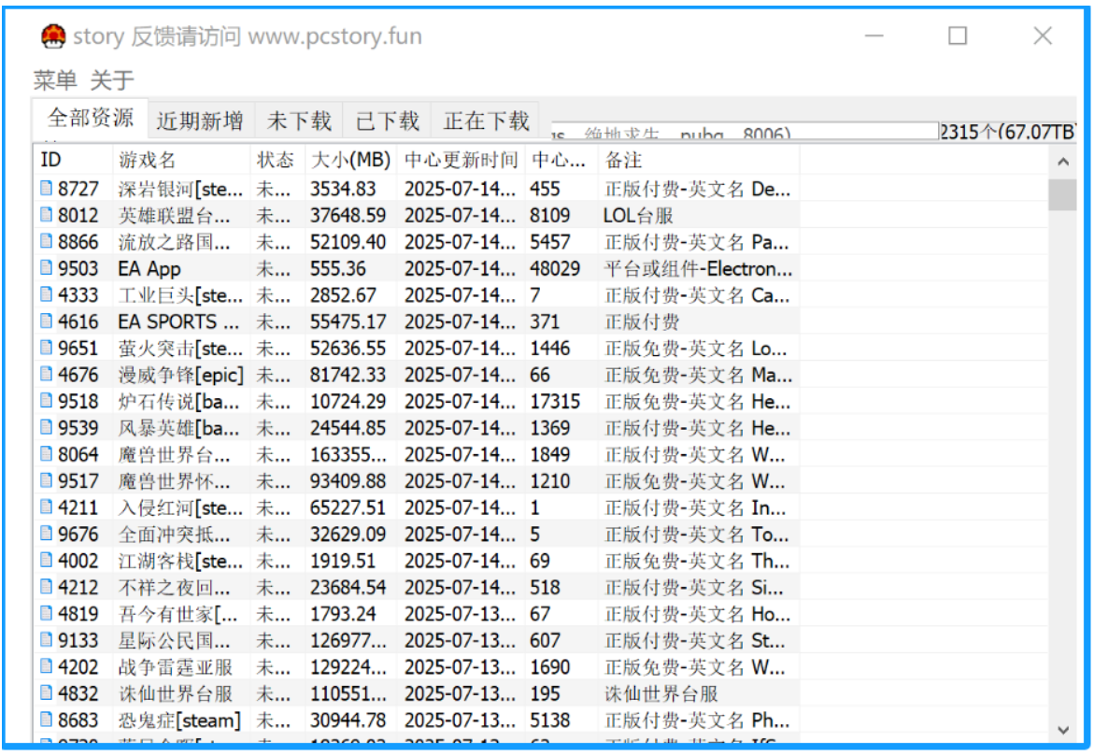Select the 恐鬼症[steam] game name
1094x756 pixels.
[179, 720]
